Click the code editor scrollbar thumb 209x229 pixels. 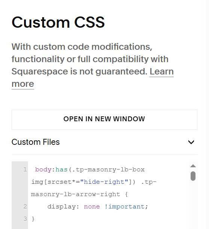coord(193,176)
